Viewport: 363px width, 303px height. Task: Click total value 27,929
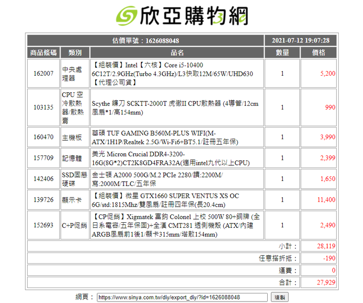[x=326, y=282]
